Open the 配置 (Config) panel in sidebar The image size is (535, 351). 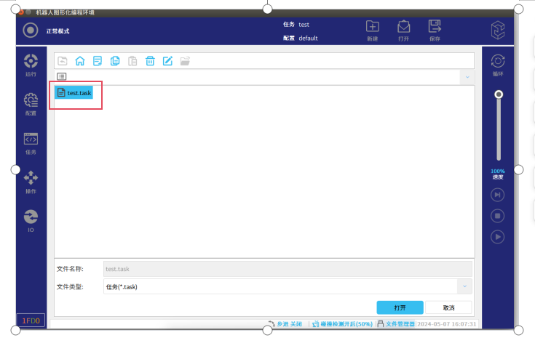(31, 104)
